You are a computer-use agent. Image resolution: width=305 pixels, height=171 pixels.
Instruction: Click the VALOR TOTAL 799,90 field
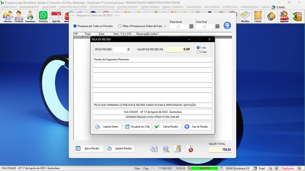(220, 150)
